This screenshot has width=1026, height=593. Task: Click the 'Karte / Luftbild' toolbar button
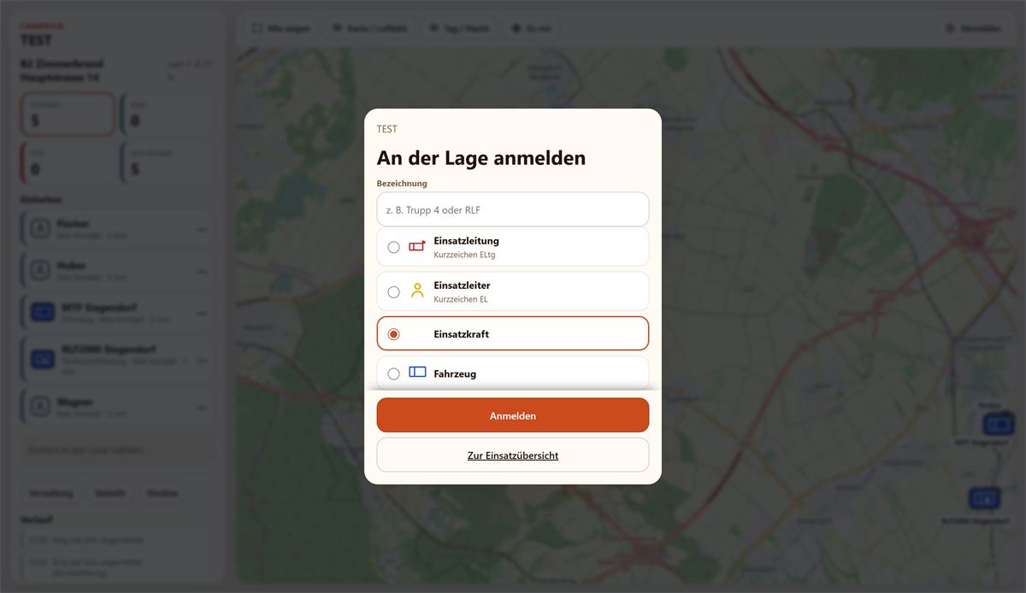[369, 28]
